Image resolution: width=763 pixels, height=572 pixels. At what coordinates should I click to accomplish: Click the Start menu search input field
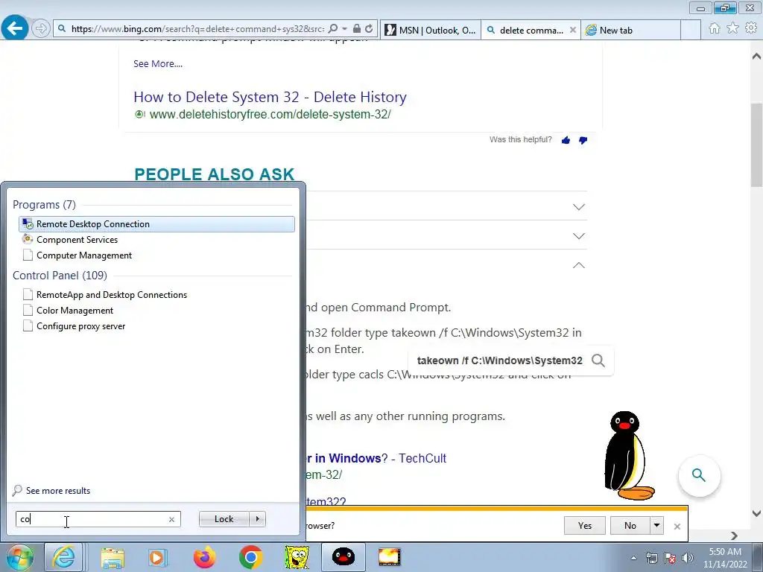(x=98, y=519)
